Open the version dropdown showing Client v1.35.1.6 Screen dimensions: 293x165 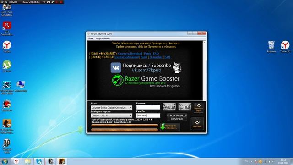tap(112, 115)
